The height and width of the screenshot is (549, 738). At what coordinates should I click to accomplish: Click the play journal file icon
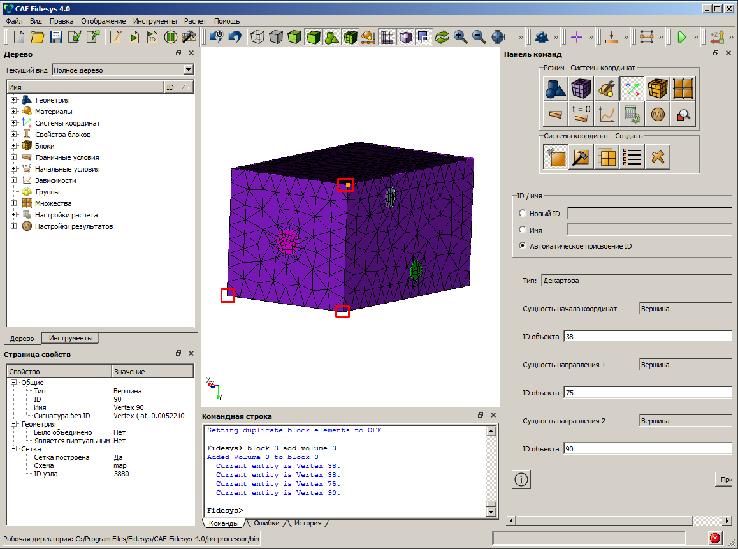click(134, 37)
